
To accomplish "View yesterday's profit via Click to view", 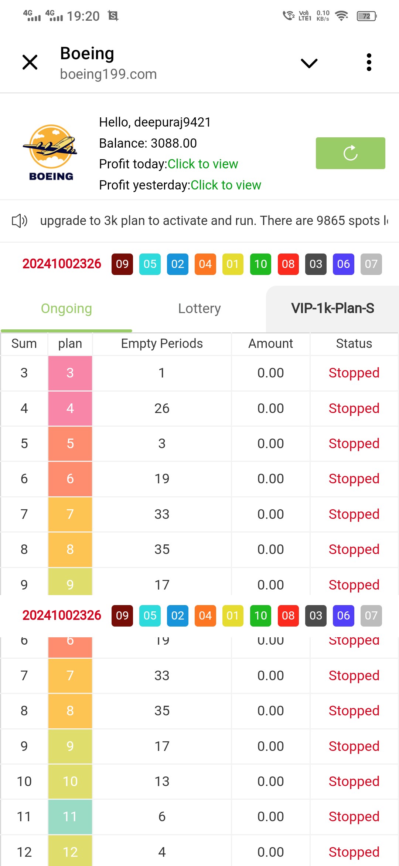I will [226, 185].
